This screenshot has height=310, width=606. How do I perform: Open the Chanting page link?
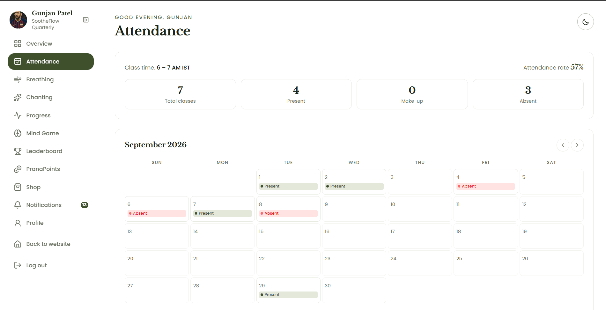pyautogui.click(x=51, y=97)
